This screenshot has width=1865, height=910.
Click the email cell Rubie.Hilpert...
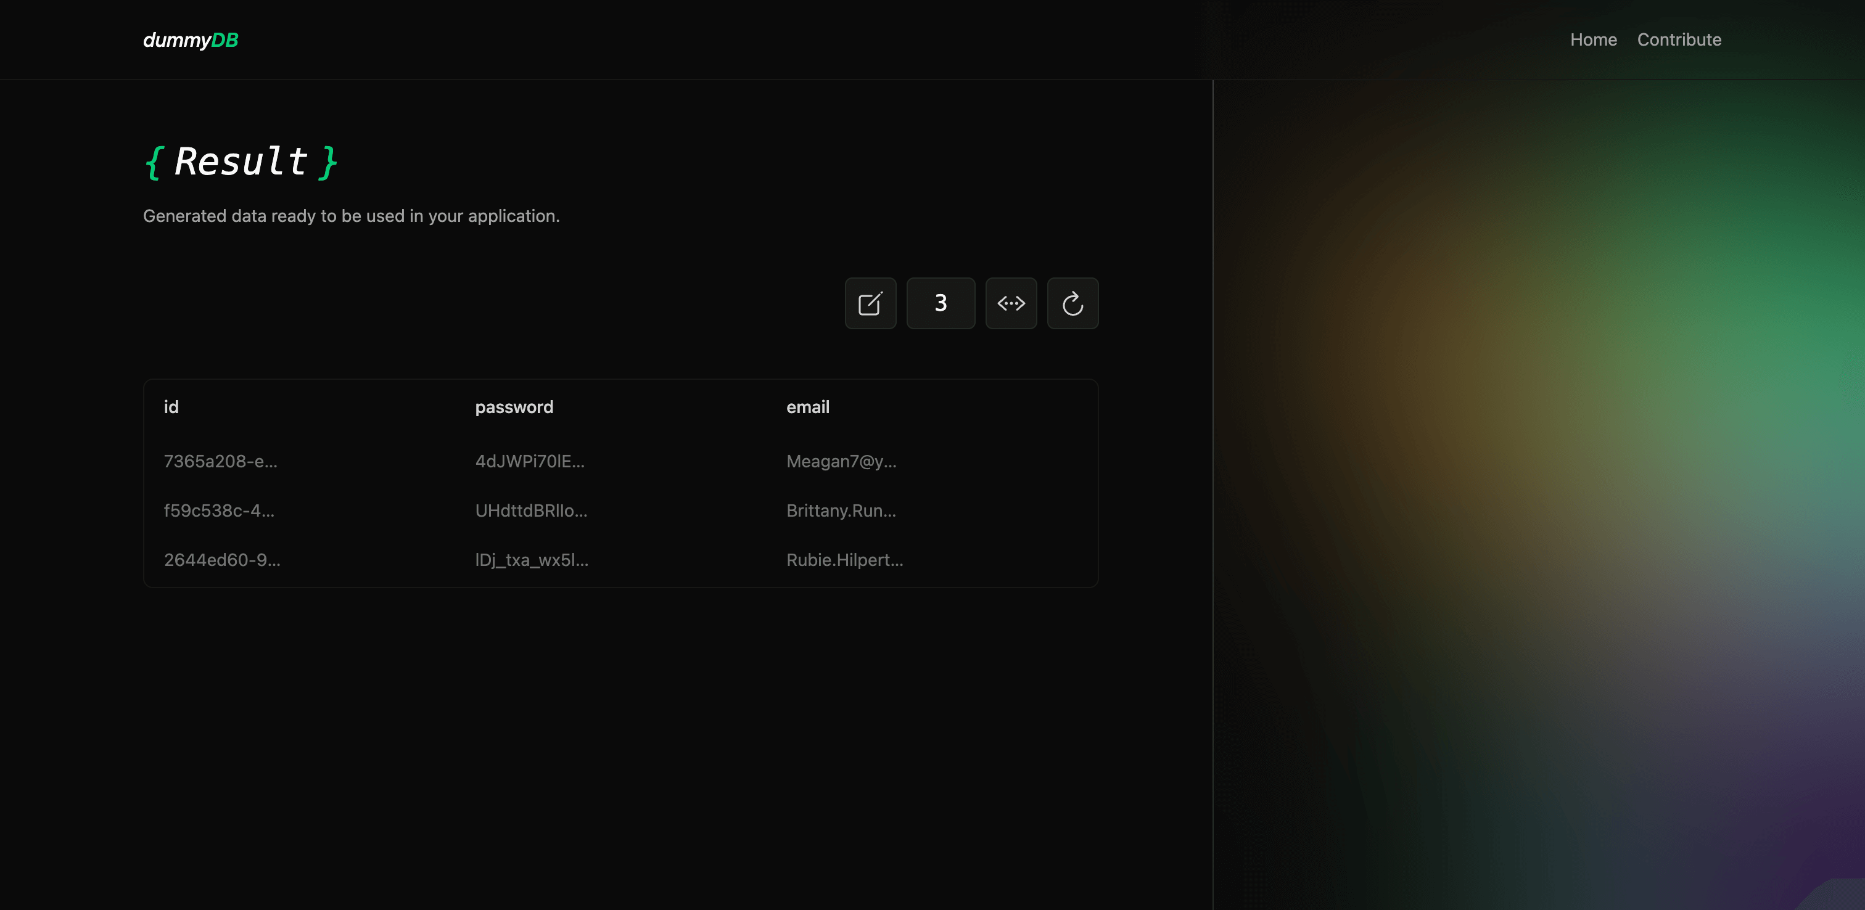844,560
